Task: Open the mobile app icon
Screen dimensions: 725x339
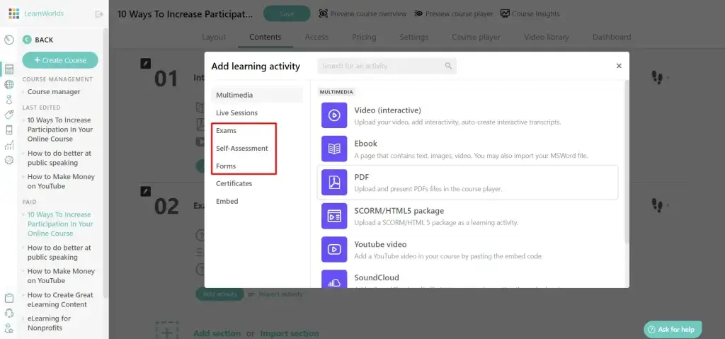Action: point(8,130)
